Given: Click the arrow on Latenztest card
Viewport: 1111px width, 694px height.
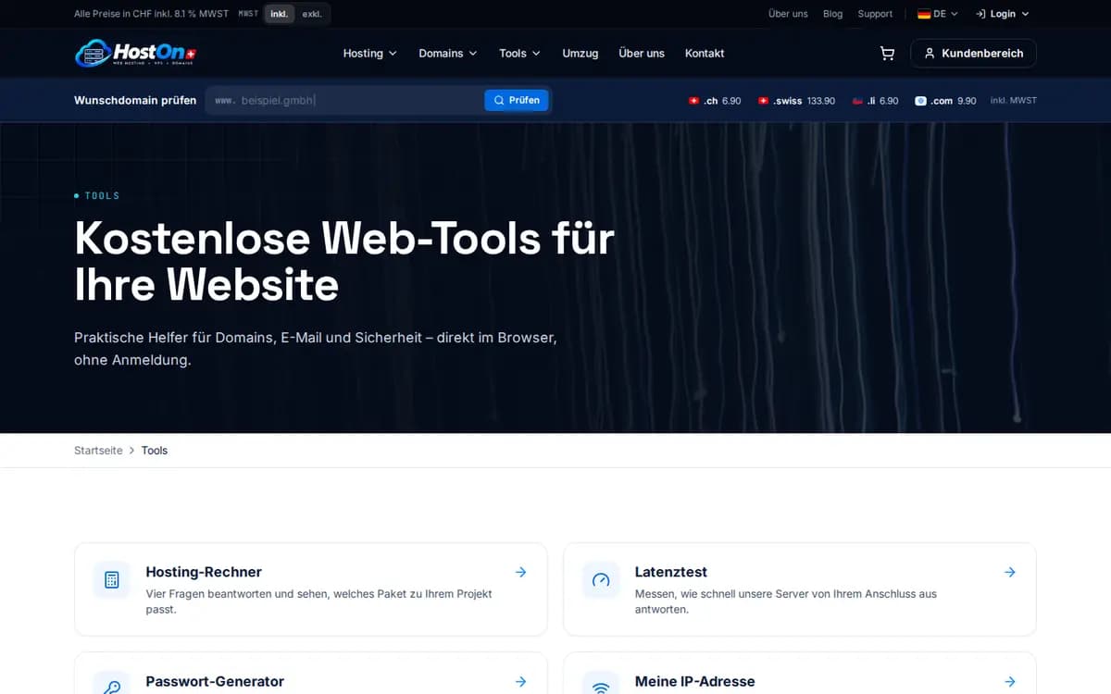Looking at the screenshot, I should click(1010, 573).
